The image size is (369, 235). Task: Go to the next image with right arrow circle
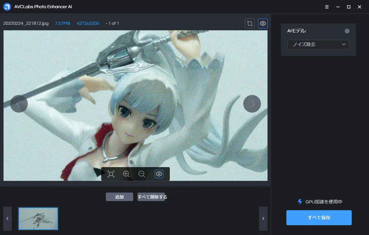[x=252, y=104]
